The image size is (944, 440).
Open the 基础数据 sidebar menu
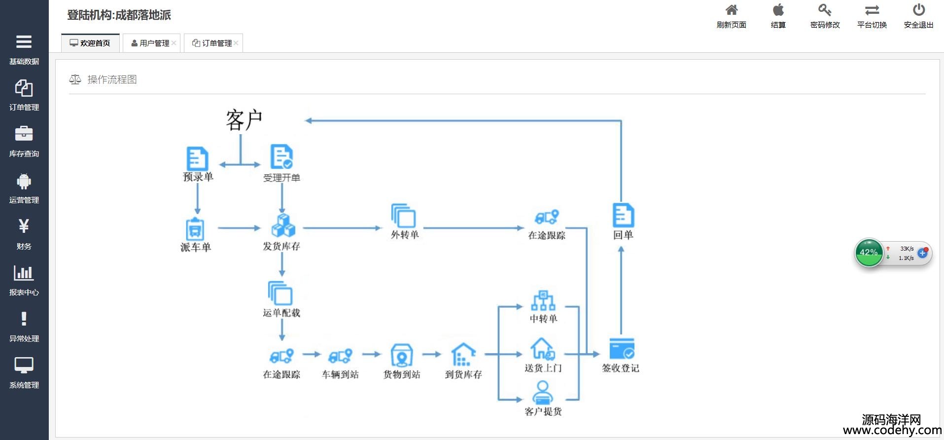24,49
